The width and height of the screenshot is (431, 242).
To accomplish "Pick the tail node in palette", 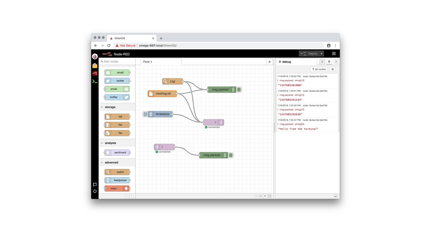I will tap(117, 117).
